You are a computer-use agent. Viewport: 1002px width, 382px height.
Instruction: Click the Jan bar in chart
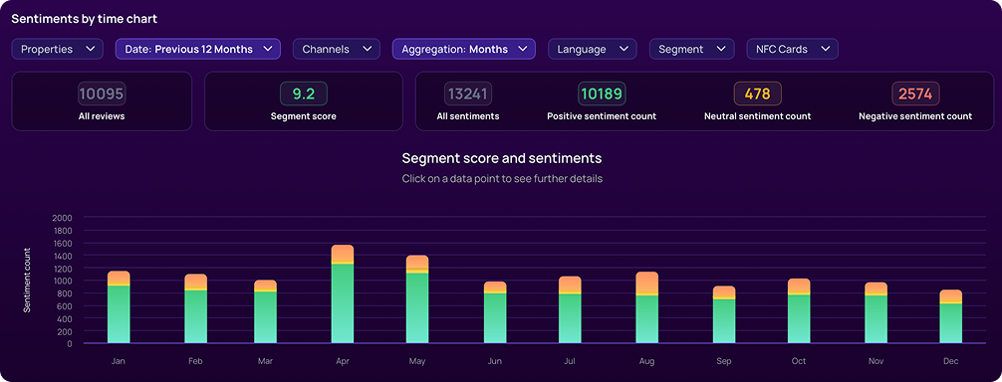[119, 307]
